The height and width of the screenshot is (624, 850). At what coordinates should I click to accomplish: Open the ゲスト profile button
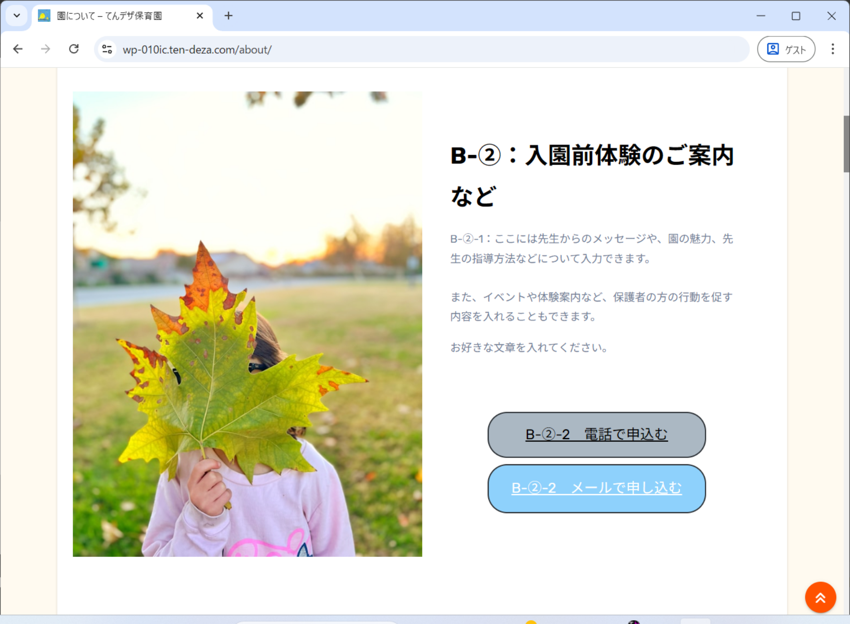point(786,49)
